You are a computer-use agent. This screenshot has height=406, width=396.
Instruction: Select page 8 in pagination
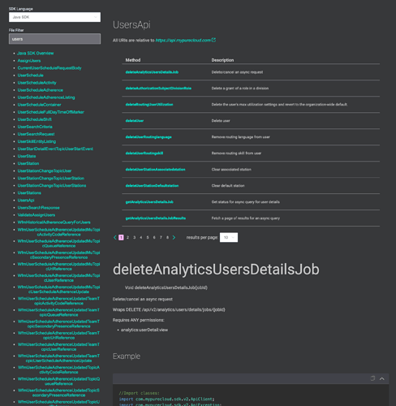(167, 237)
